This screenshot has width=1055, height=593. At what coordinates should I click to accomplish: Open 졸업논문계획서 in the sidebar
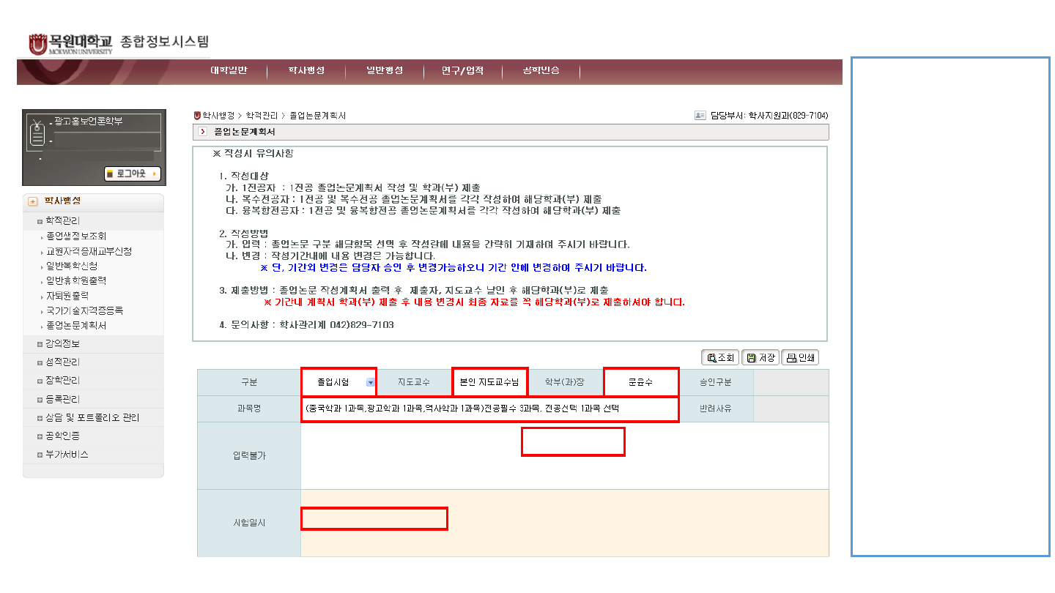point(76,326)
